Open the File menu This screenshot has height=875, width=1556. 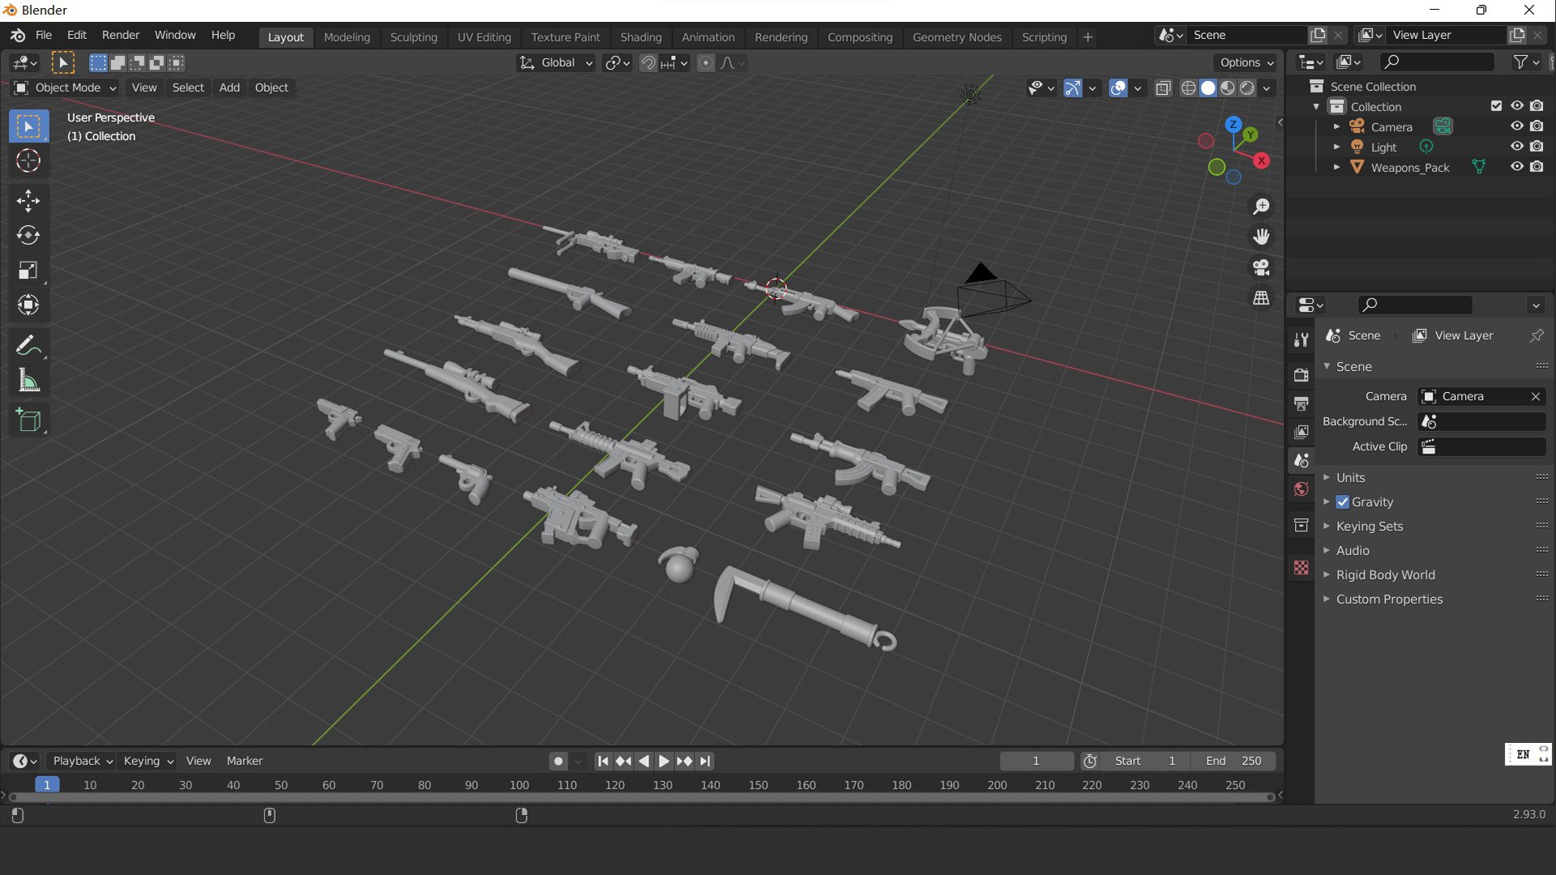[x=44, y=36]
